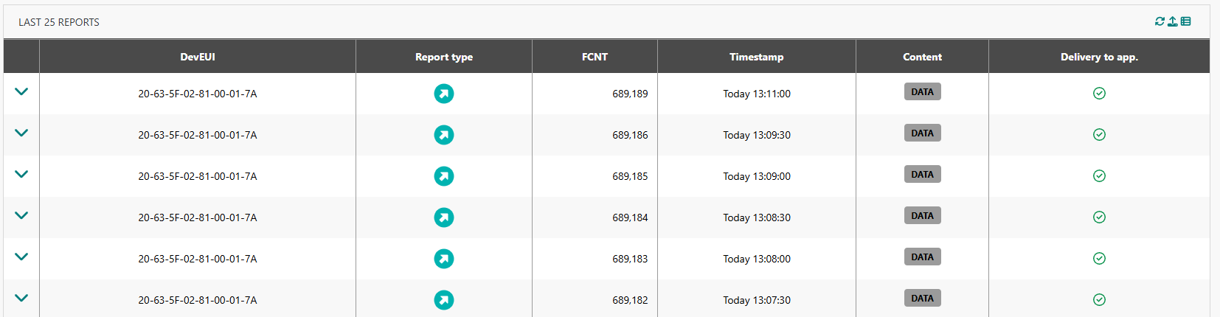
Task: Click the DATA badge for FCNT 689,189
Action: (922, 92)
